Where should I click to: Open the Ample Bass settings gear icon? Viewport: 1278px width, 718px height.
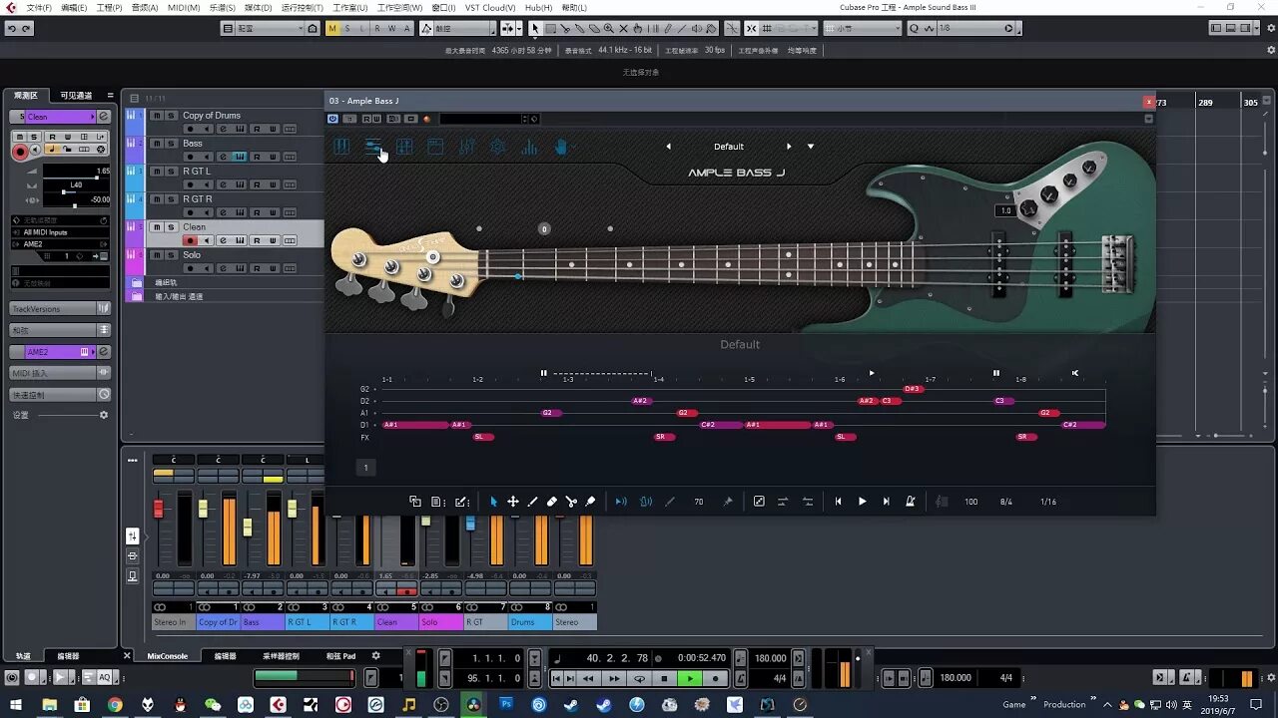coord(496,146)
